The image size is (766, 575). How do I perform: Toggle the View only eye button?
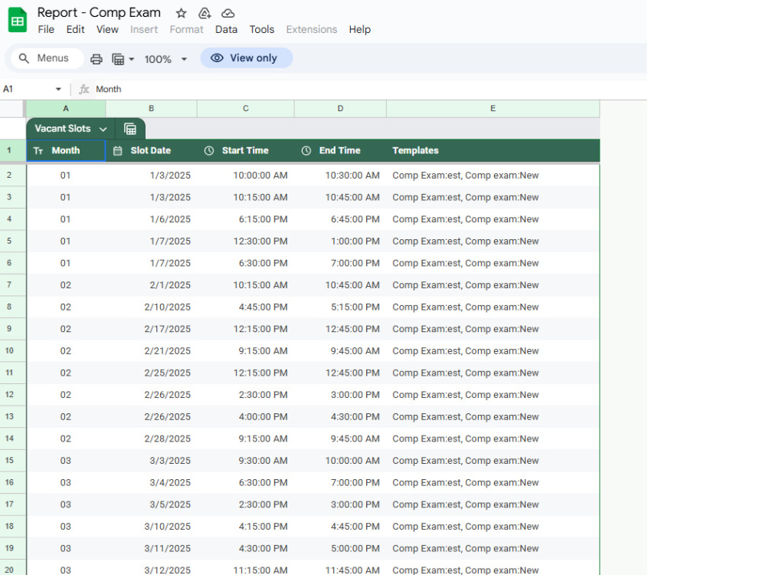(246, 58)
